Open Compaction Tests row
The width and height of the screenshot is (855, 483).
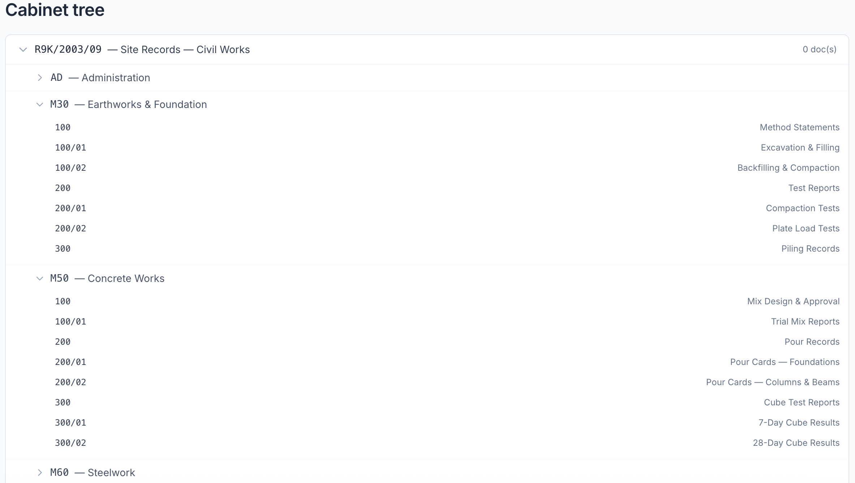[x=447, y=208]
